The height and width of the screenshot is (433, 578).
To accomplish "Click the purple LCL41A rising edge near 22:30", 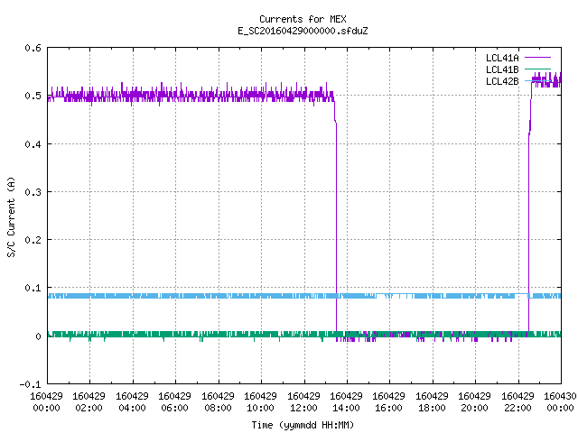I will coord(529,221).
